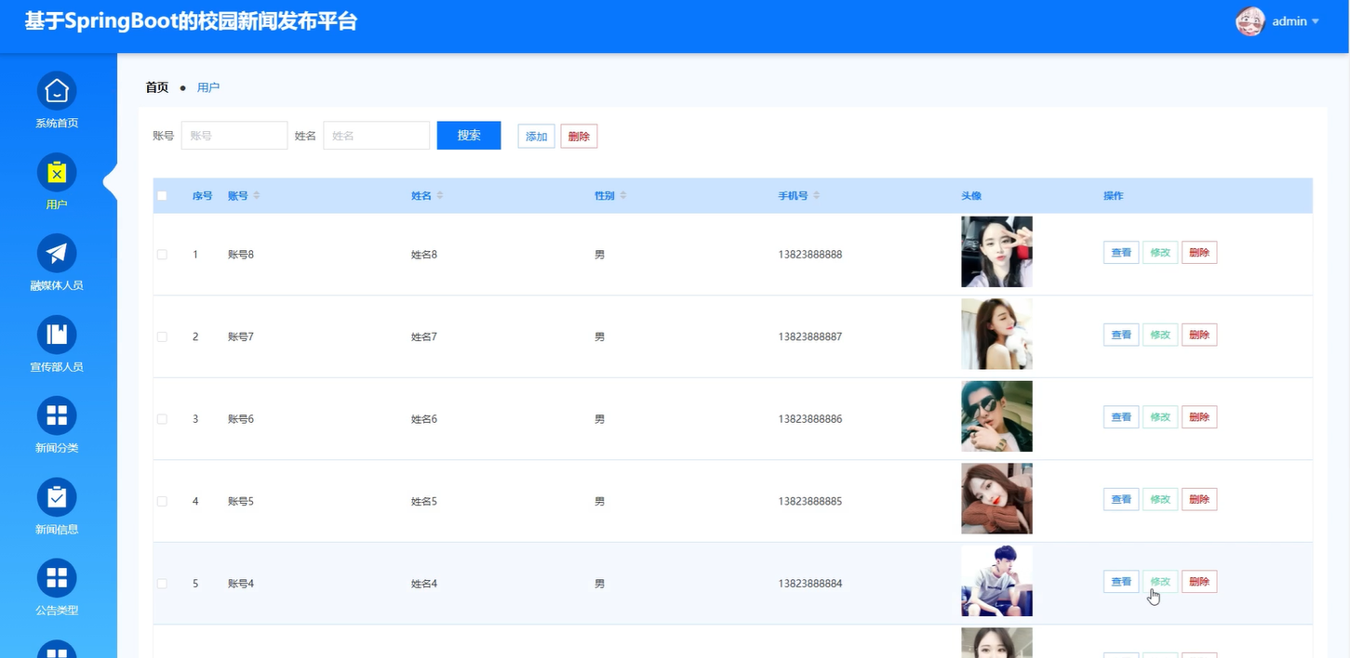Screen dimensions: 1350x658
Task: View details of 账号8 with 查看
Action: (x=1121, y=253)
